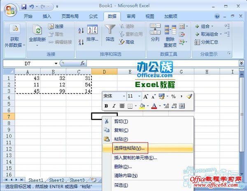This screenshot has width=247, height=191.
Task: Open 取消组合 ungroup dropdown arrow
Action: click(x=221, y=34)
